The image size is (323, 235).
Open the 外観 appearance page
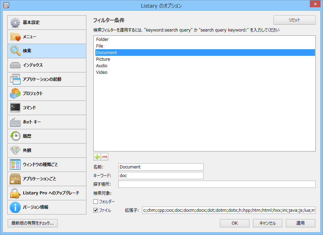coord(47,150)
